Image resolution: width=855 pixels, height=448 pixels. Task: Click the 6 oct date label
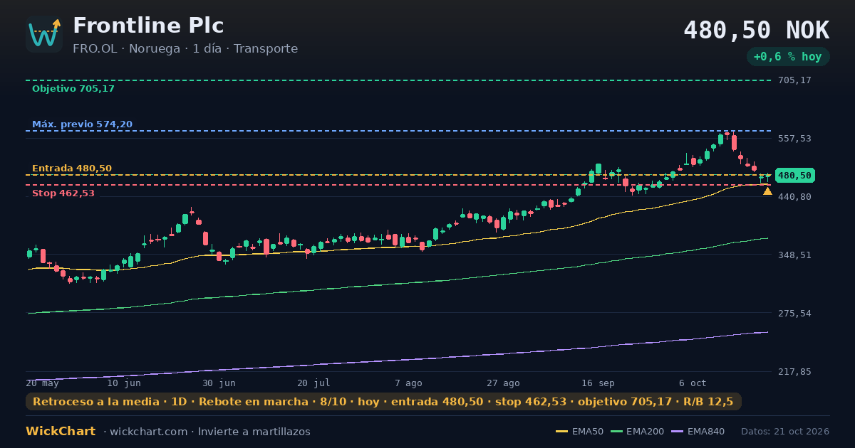coord(693,383)
